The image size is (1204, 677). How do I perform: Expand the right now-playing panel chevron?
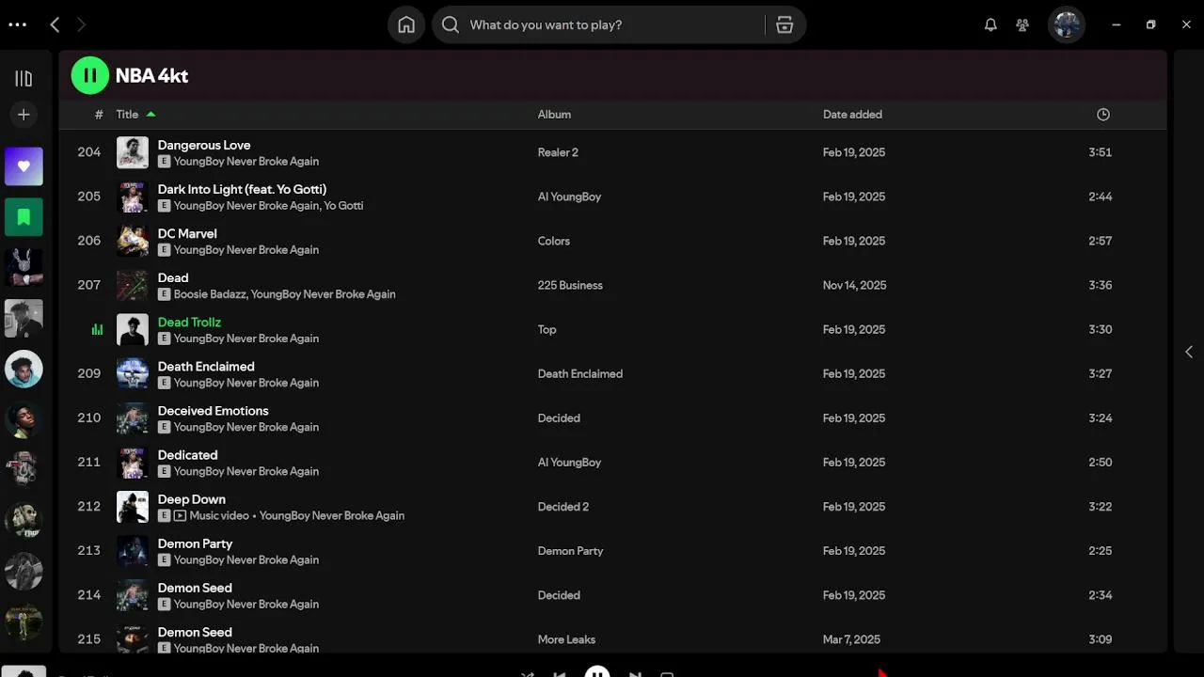coord(1189,352)
